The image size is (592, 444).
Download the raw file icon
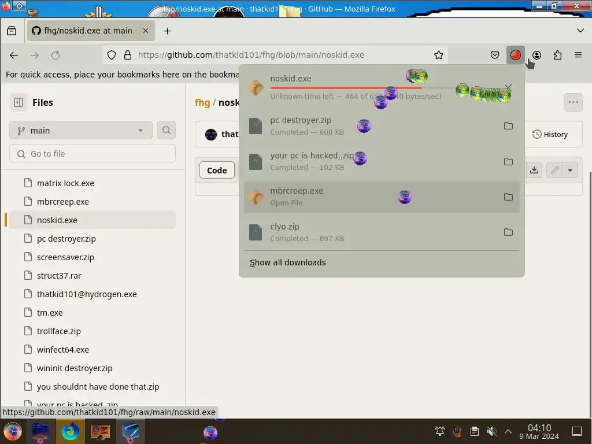[534, 171]
